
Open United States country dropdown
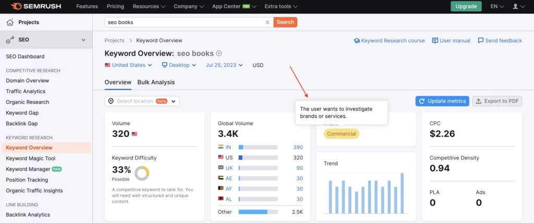coord(128,65)
